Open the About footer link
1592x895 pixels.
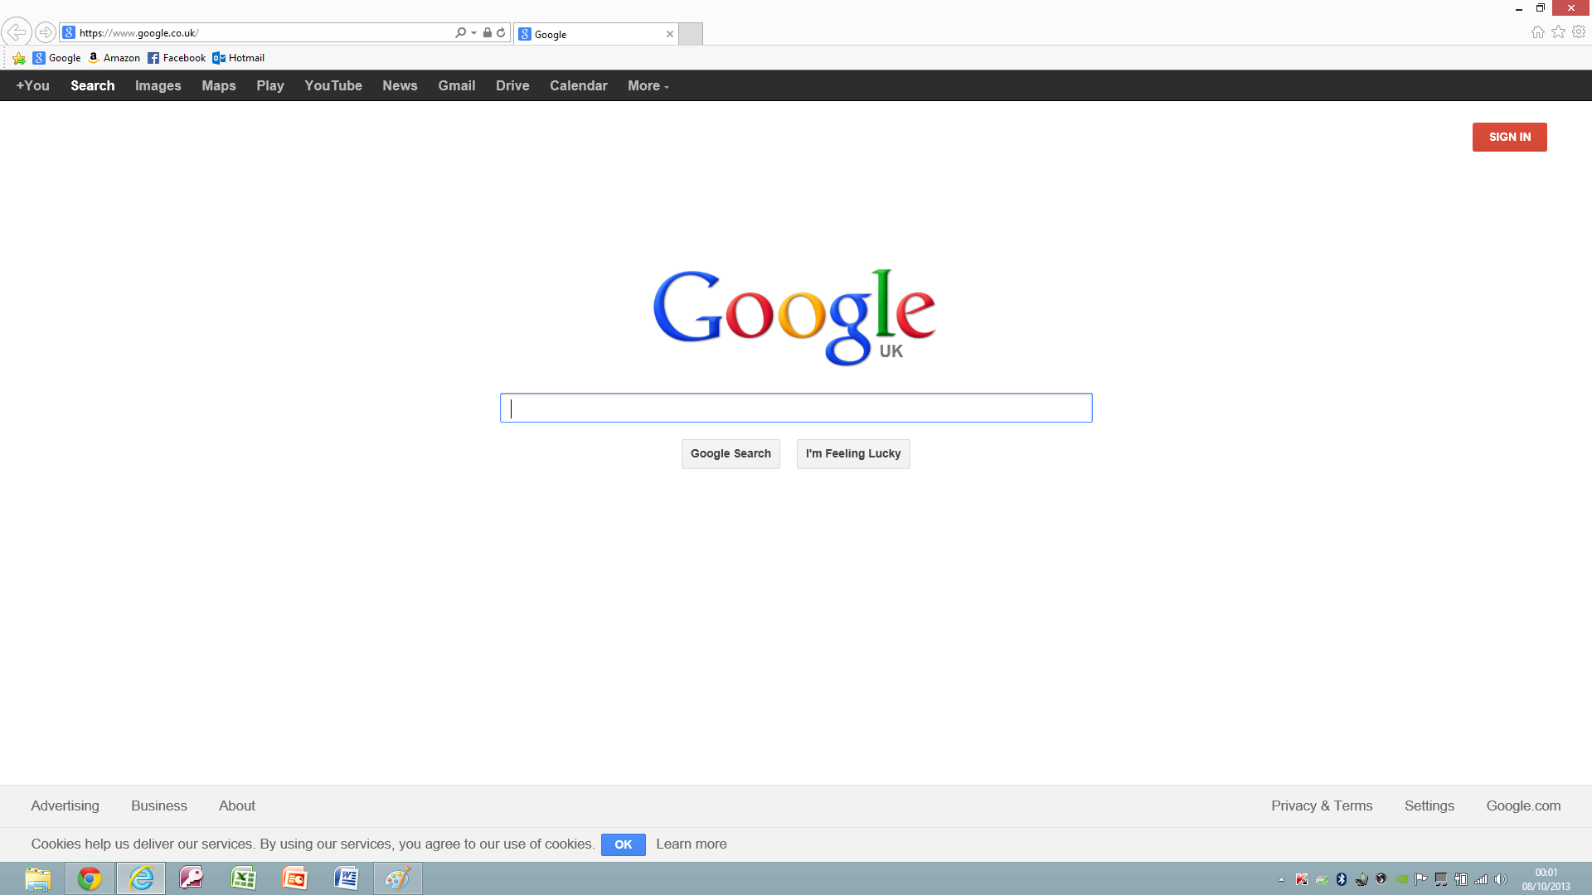[237, 805]
